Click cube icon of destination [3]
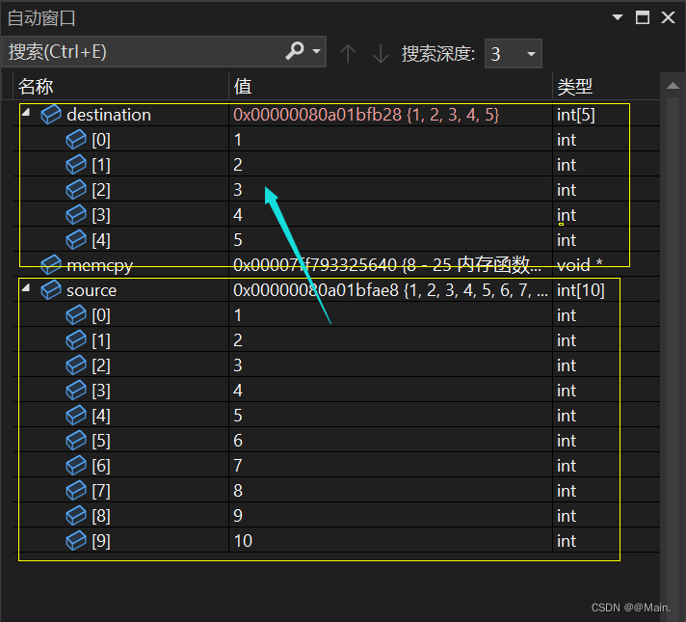The height and width of the screenshot is (622, 686). [x=76, y=215]
